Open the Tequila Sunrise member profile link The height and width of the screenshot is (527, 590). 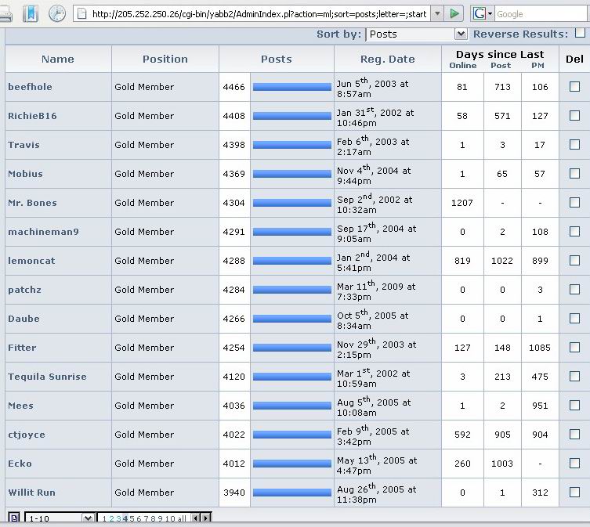point(47,377)
